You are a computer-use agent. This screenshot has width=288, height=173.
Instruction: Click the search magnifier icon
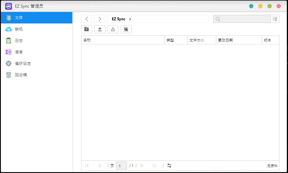click(218, 19)
